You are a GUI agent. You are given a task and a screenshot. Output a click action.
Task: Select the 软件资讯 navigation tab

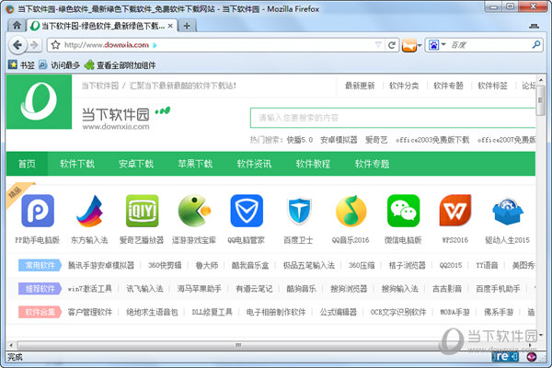click(x=254, y=164)
